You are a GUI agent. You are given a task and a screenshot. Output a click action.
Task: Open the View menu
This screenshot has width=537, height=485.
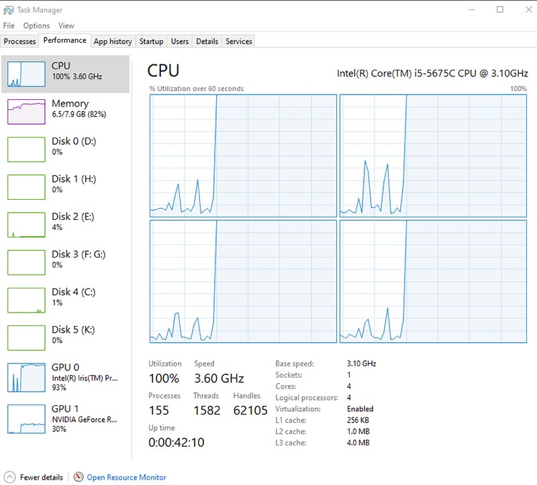coord(66,25)
